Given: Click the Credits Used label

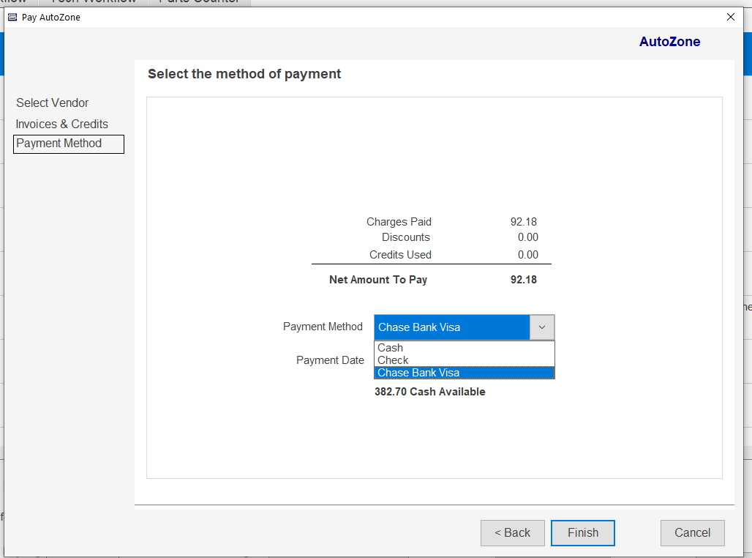Looking at the screenshot, I should (400, 255).
